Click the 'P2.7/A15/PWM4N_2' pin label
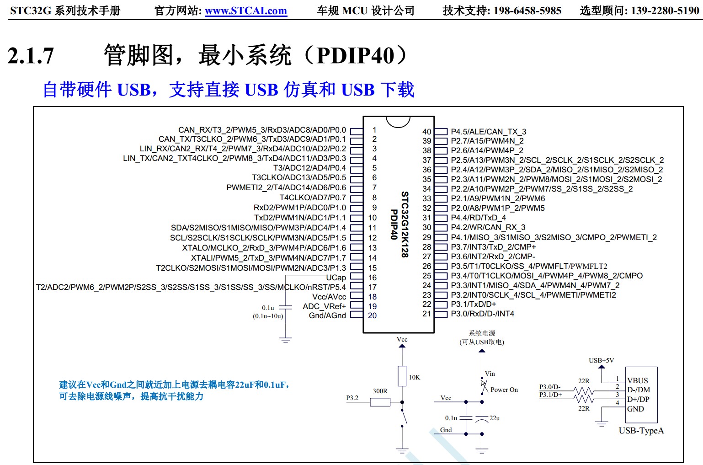703x465 pixels. click(487, 141)
